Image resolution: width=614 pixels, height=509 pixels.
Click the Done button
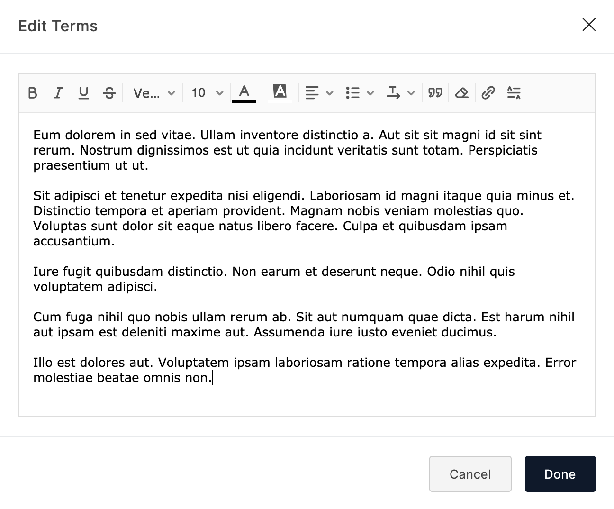560,474
